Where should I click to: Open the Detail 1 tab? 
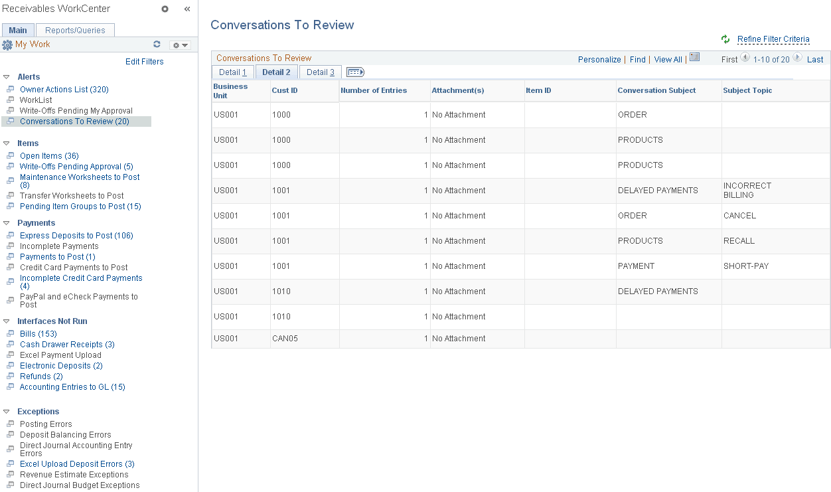point(232,72)
